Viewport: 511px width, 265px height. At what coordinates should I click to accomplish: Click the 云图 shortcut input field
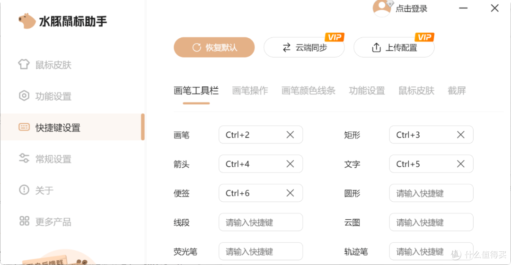click(431, 222)
